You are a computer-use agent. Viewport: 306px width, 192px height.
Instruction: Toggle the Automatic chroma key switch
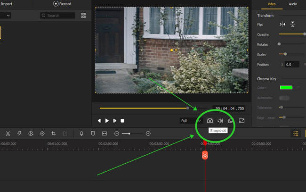tap(284, 98)
